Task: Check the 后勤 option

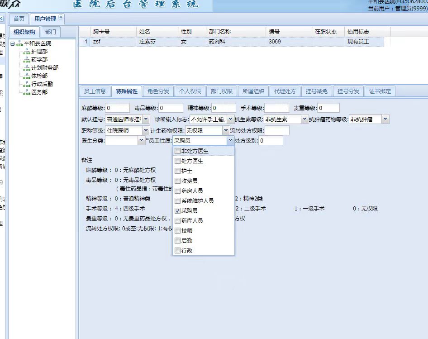Action: (177, 240)
